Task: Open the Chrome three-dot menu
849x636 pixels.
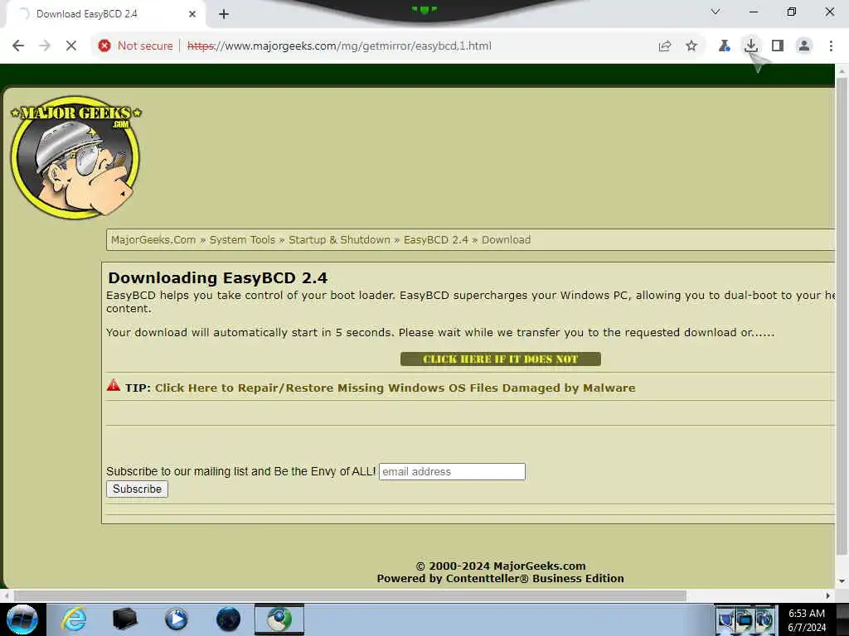Action: tap(831, 46)
